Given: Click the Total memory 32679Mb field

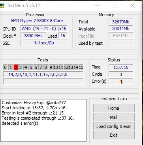Looking at the screenshot, I should pos(121,22).
